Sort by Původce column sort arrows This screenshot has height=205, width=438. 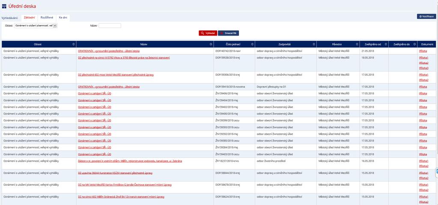point(357,45)
